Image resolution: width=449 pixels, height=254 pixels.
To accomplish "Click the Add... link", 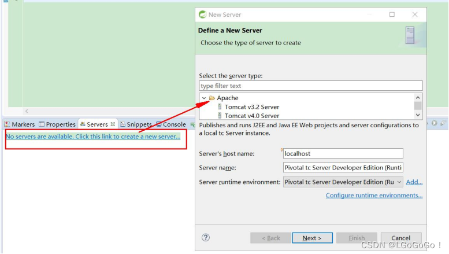I will [414, 182].
